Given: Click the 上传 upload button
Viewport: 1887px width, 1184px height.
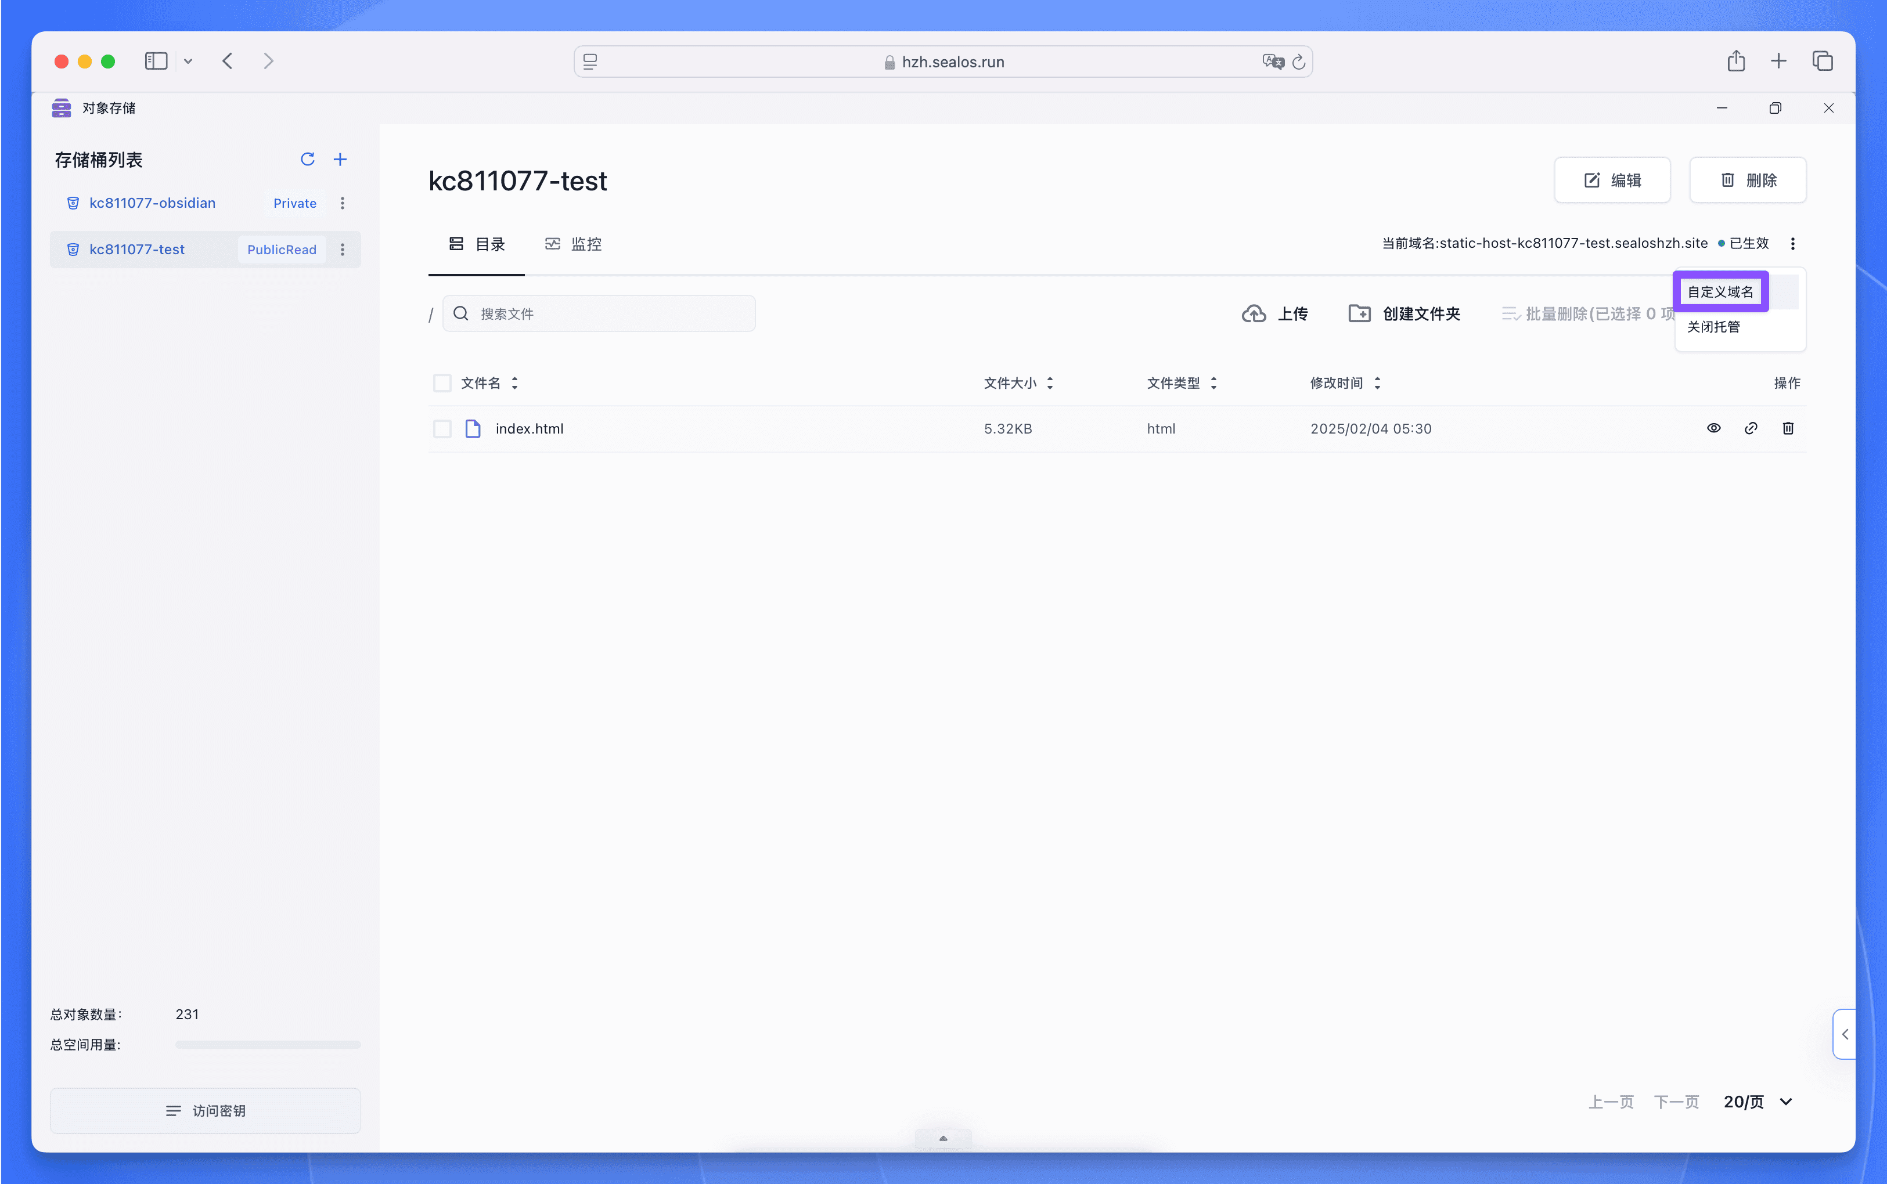Looking at the screenshot, I should click(x=1274, y=314).
